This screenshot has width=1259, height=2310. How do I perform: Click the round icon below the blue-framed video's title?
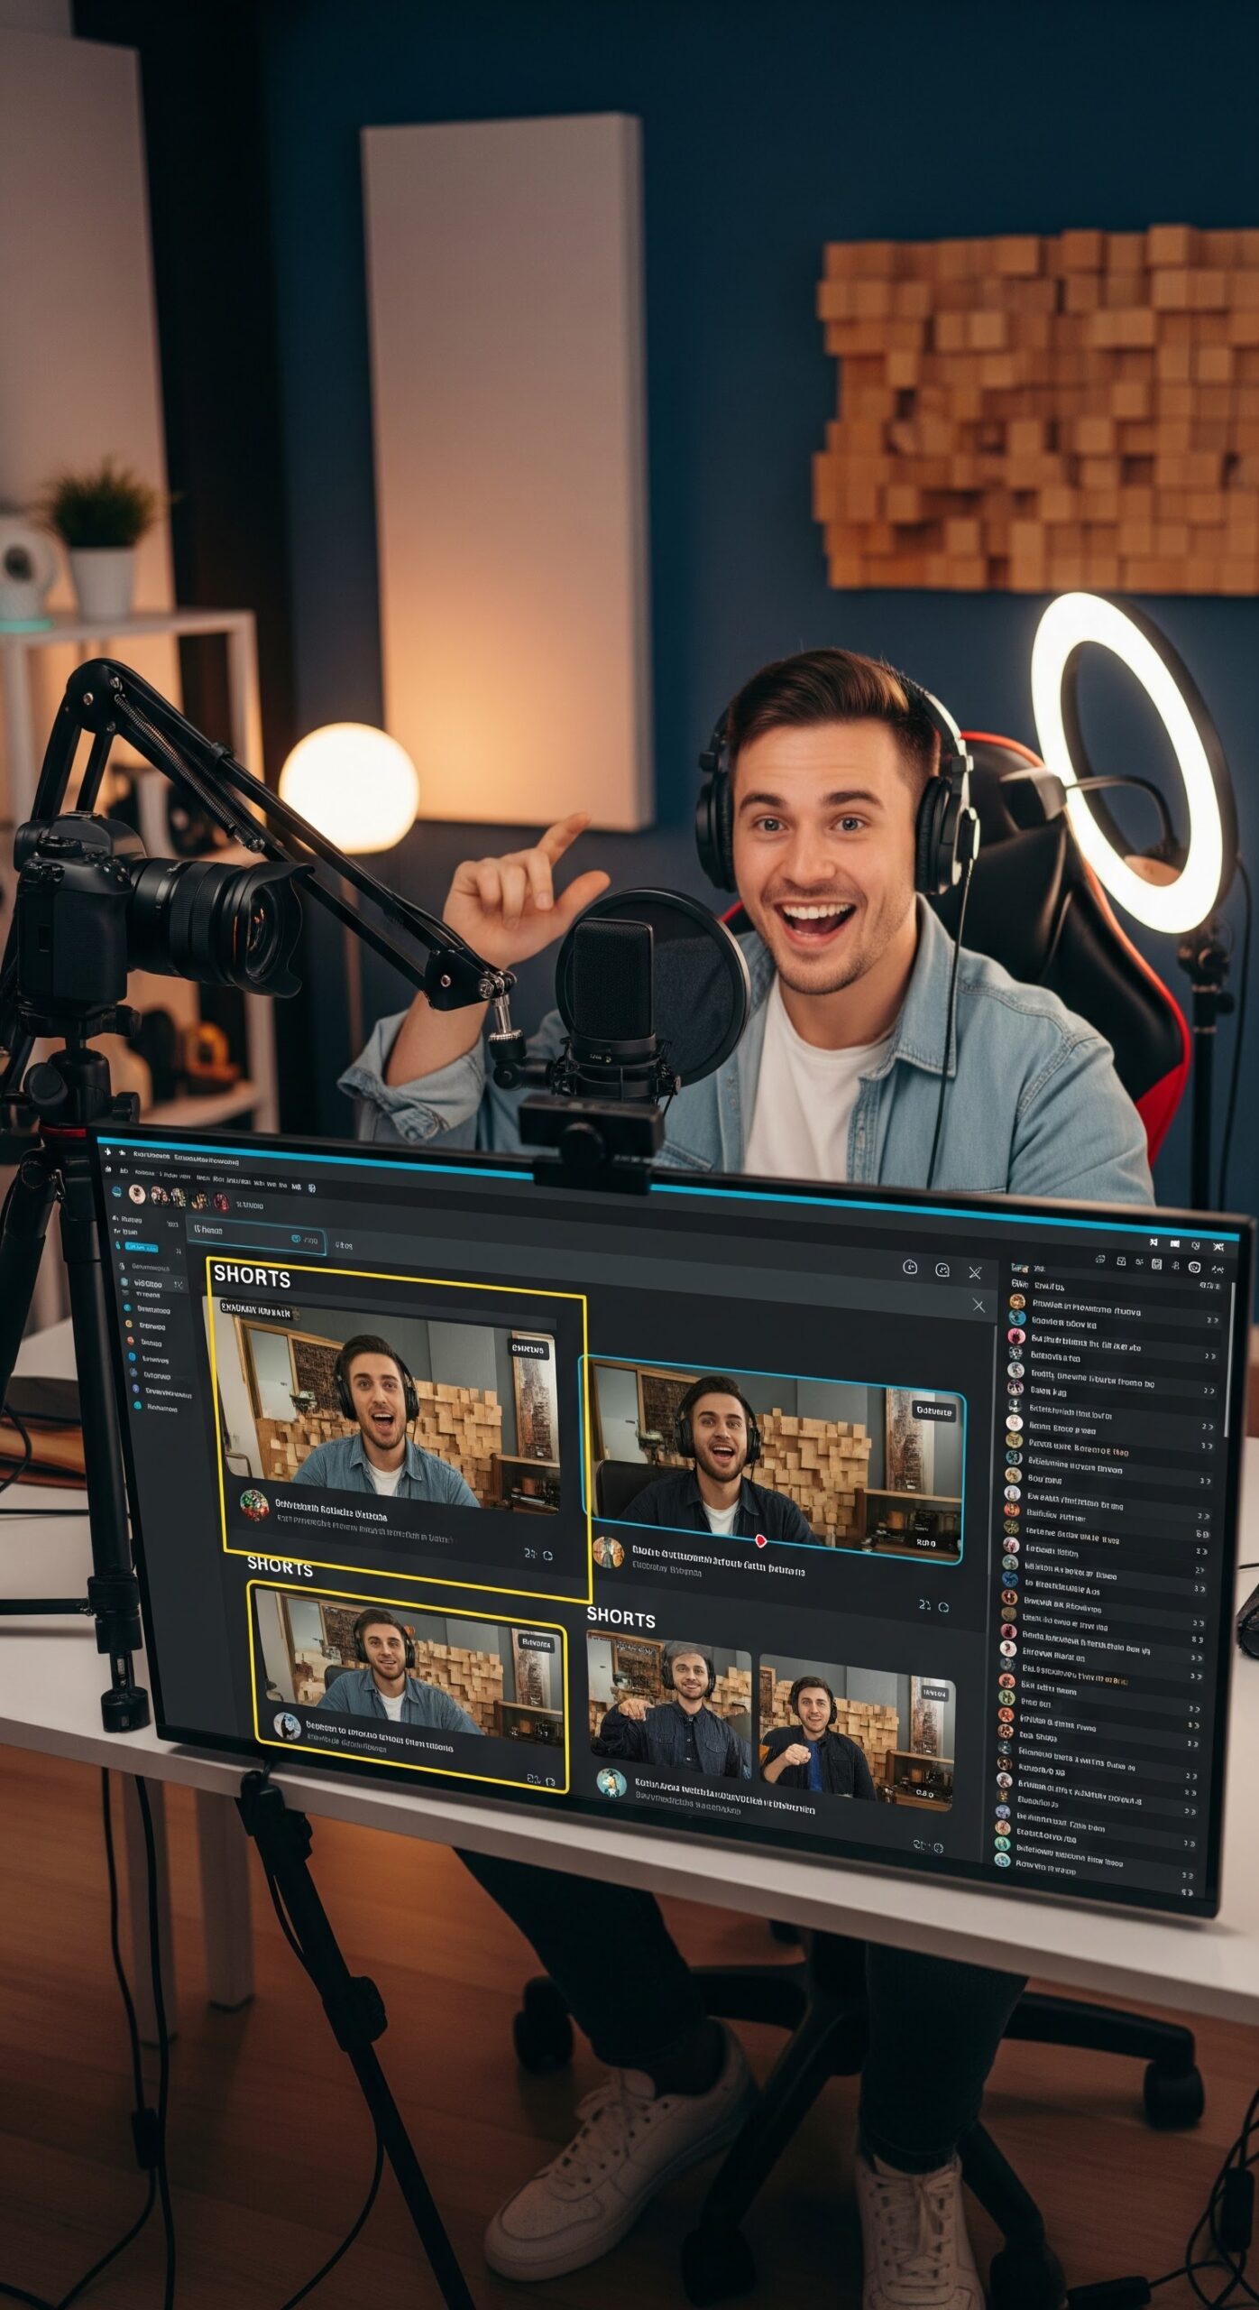pos(943,1607)
